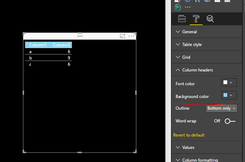The width and height of the screenshot is (245, 162).
Task: Click the table visual's top grip handle
Action: 80,36
